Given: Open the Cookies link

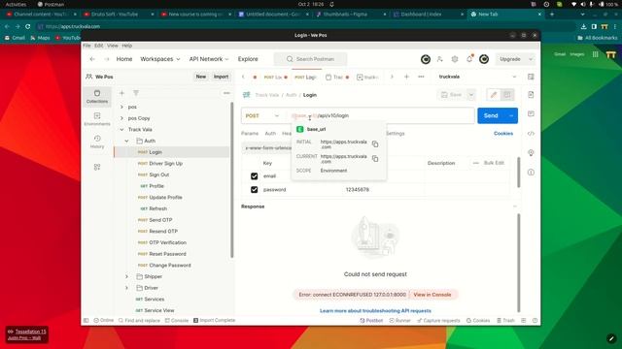Looking at the screenshot, I should [x=503, y=134].
